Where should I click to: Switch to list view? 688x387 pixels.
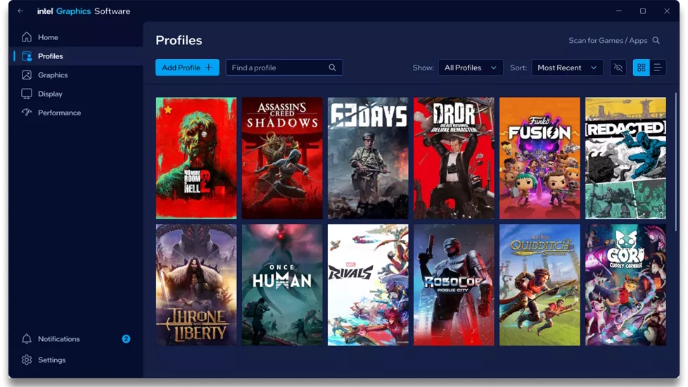click(658, 68)
